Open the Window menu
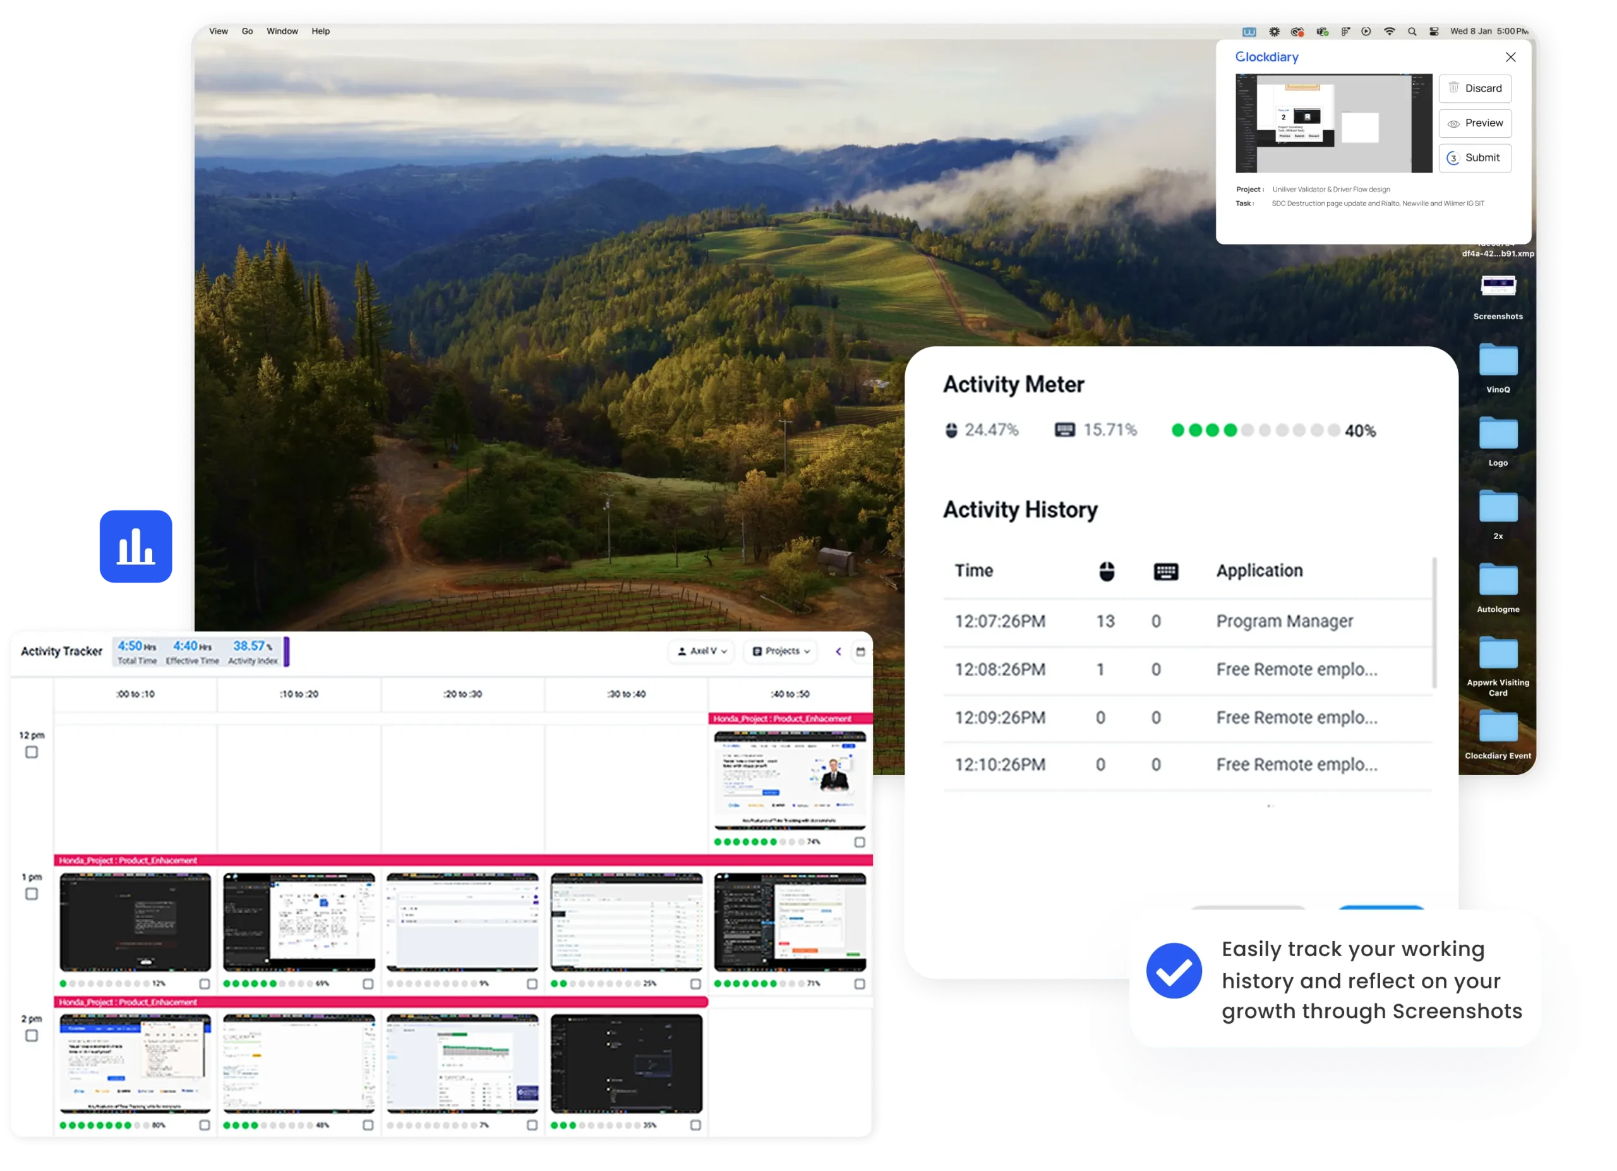This screenshot has height=1171, width=1617. click(282, 32)
